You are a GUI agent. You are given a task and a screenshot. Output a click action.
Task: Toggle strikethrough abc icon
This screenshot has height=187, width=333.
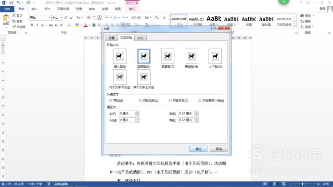51,25
